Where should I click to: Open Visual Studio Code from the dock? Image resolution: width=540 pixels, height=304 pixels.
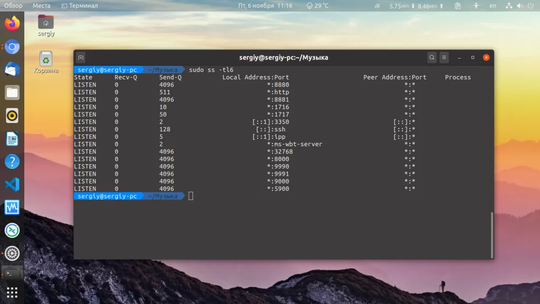(x=12, y=185)
